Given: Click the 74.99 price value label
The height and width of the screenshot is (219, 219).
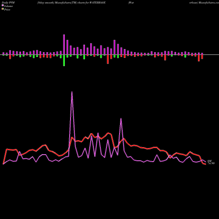Looking at the screenshot, I should [x=211, y=163].
